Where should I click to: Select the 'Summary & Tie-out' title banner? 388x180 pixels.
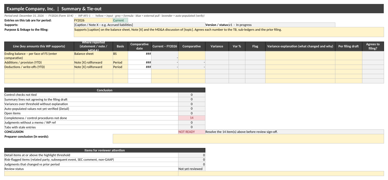(194, 9)
